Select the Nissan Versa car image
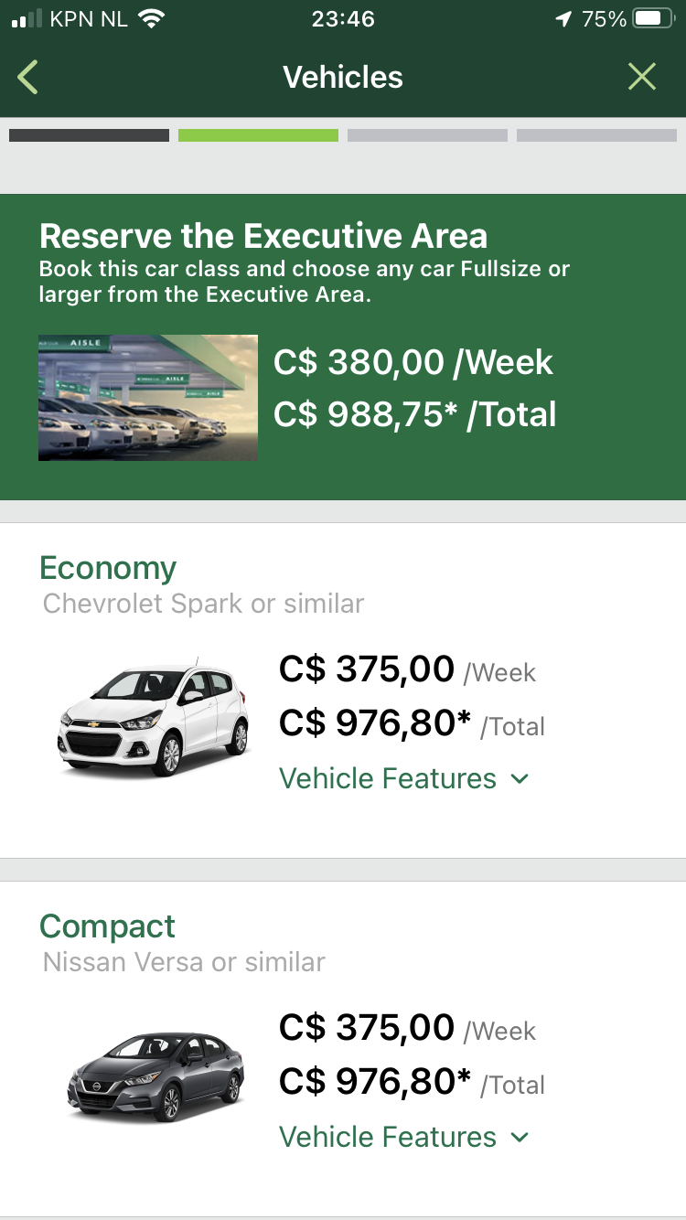The width and height of the screenshot is (686, 1220). point(155,1076)
